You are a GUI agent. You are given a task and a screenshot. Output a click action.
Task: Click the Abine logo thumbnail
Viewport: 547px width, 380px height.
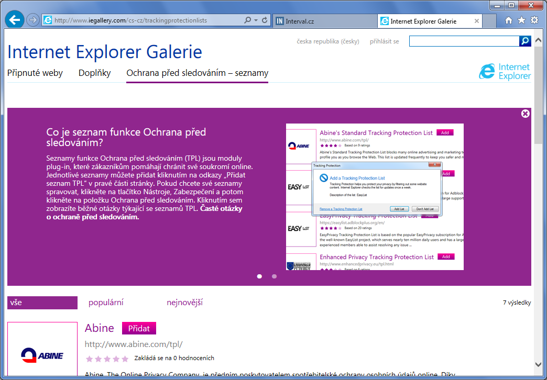coord(42,349)
